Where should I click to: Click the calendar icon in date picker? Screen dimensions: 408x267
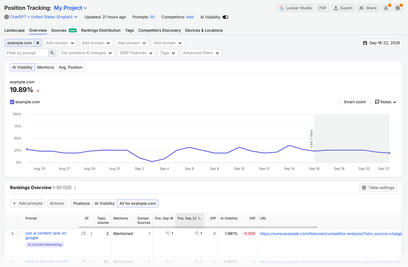pyautogui.click(x=365, y=43)
